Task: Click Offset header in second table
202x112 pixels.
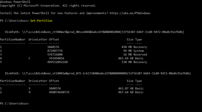Action: pyautogui.click(x=54, y=81)
